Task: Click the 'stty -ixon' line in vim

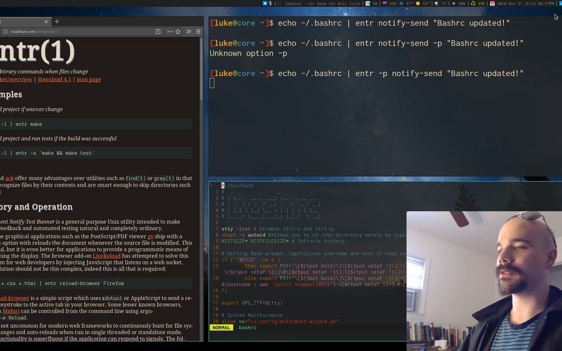Action: pos(278,229)
